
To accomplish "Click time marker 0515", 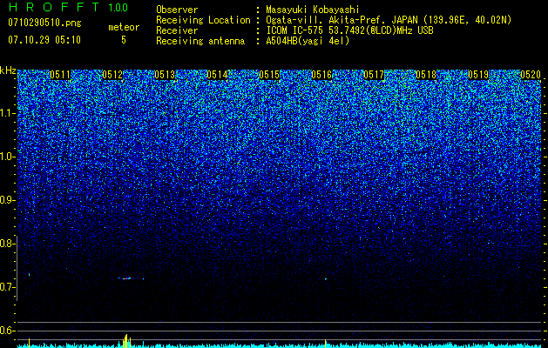I will (269, 75).
